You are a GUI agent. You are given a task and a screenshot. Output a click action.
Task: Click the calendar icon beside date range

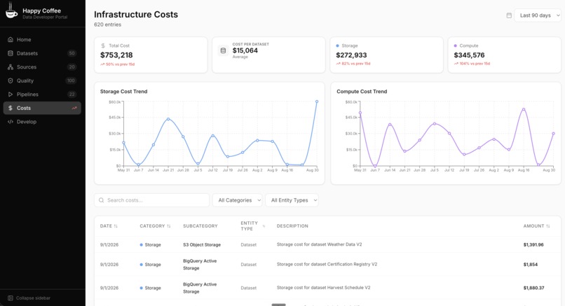509,15
